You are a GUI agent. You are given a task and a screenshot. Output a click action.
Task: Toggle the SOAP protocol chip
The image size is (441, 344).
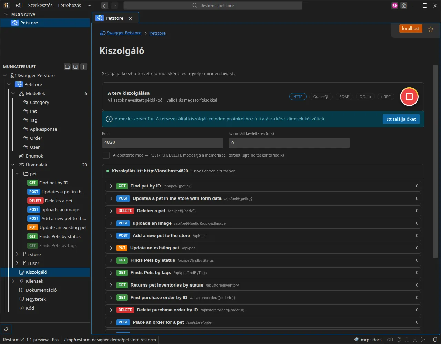coord(344,97)
